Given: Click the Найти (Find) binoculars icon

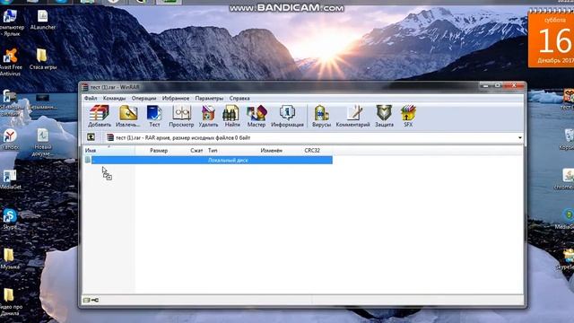Looking at the screenshot, I should [232, 116].
